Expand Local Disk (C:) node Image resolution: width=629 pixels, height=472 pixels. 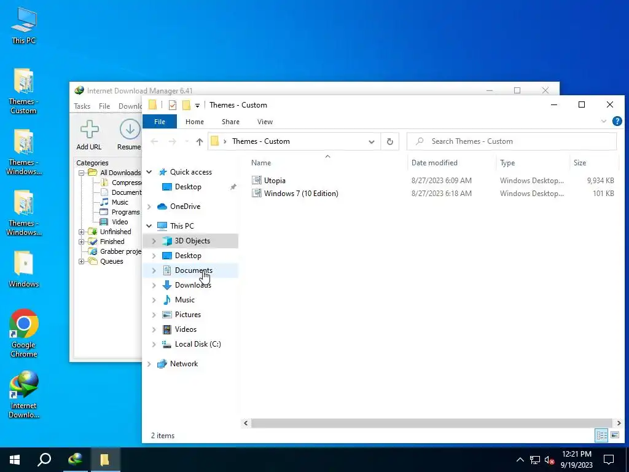(154, 344)
